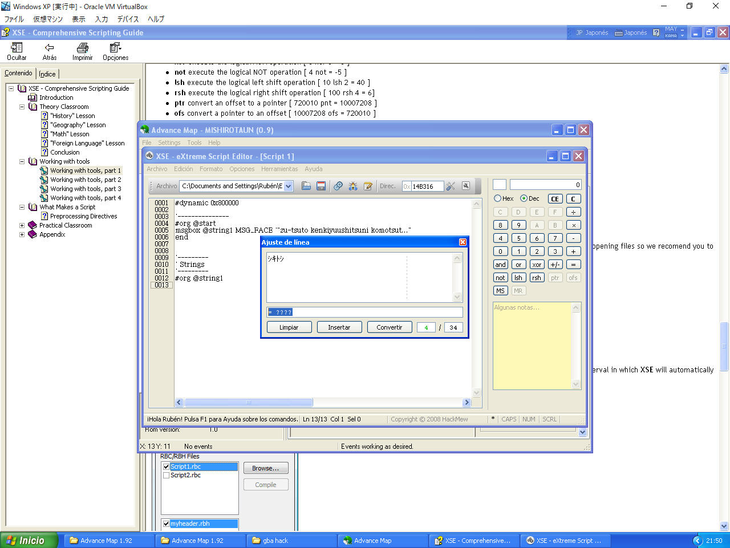Click the save floppy disk icon in XSE
The image size is (730, 548).
pyautogui.click(x=321, y=186)
